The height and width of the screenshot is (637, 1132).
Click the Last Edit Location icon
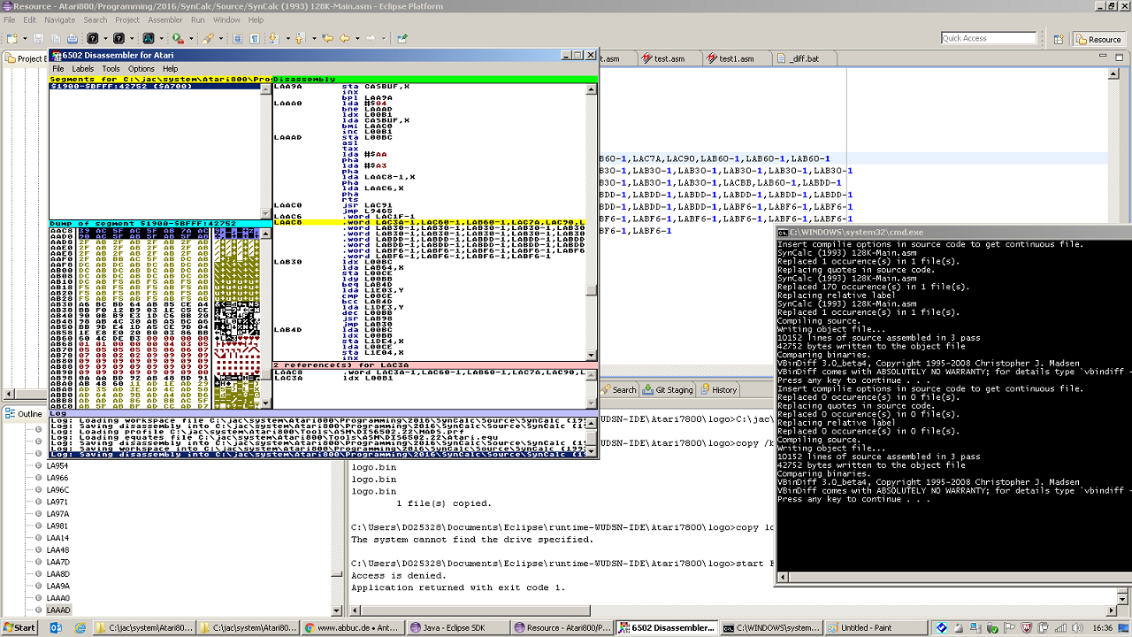(327, 39)
